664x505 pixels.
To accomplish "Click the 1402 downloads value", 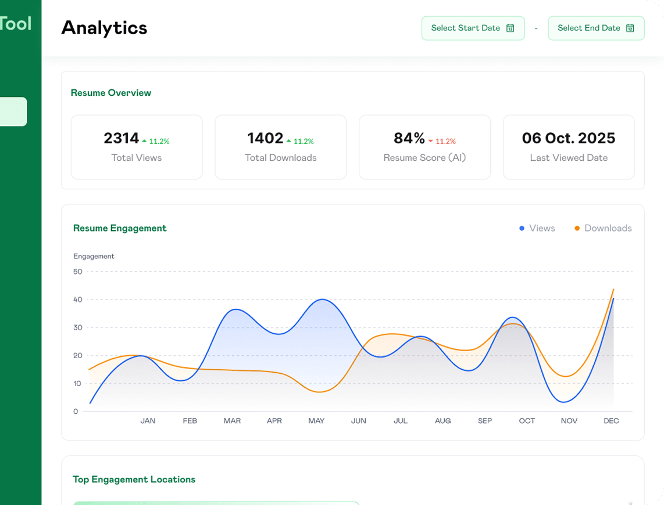I will (265, 138).
